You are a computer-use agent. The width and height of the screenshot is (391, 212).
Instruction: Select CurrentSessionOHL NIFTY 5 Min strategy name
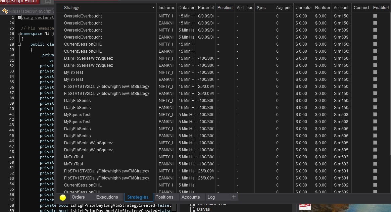pos(83,185)
